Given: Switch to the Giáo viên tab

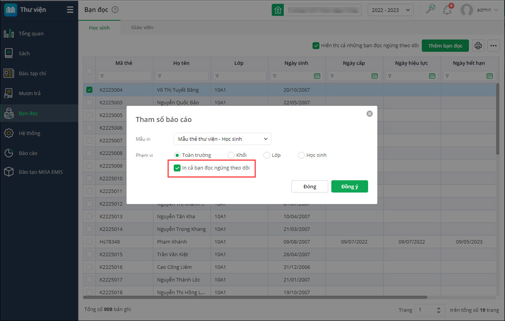Looking at the screenshot, I should (142, 28).
